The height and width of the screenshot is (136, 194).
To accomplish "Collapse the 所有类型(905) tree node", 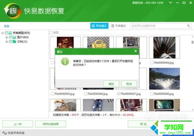I will coord(3,33).
